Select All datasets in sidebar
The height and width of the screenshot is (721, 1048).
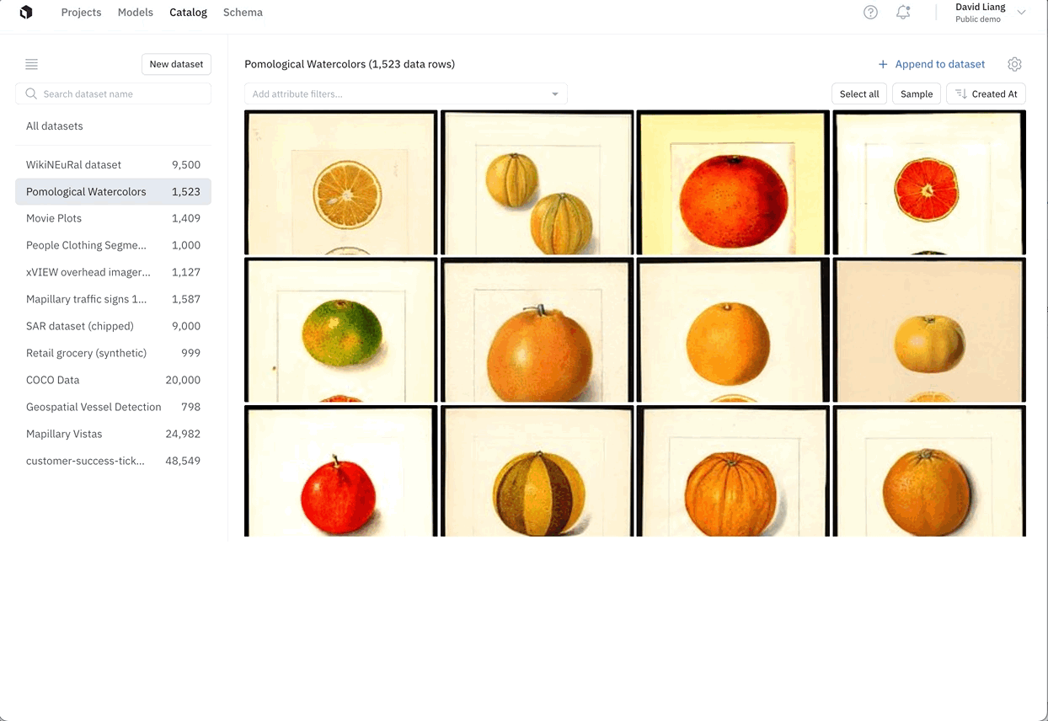pyautogui.click(x=55, y=126)
